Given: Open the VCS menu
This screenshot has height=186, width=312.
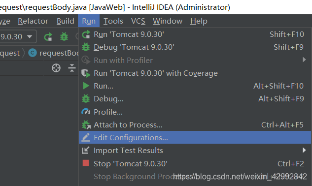Looking at the screenshot, I should [x=138, y=21].
